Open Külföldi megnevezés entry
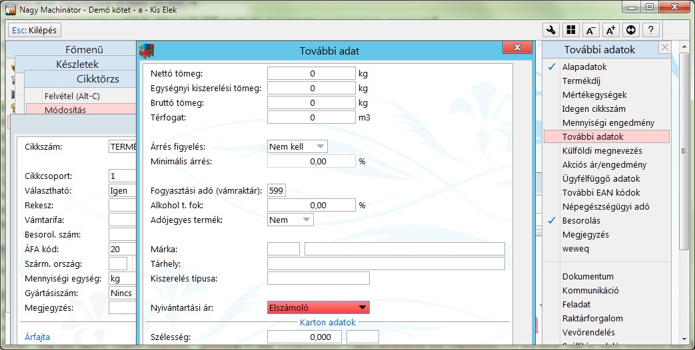The height and width of the screenshot is (350, 695). [x=602, y=151]
